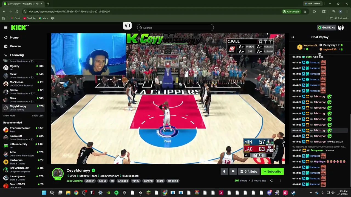Viewport: 351px width, 197px height.
Task: Open Cgeezy channel in following list
Action: [x=23, y=68]
